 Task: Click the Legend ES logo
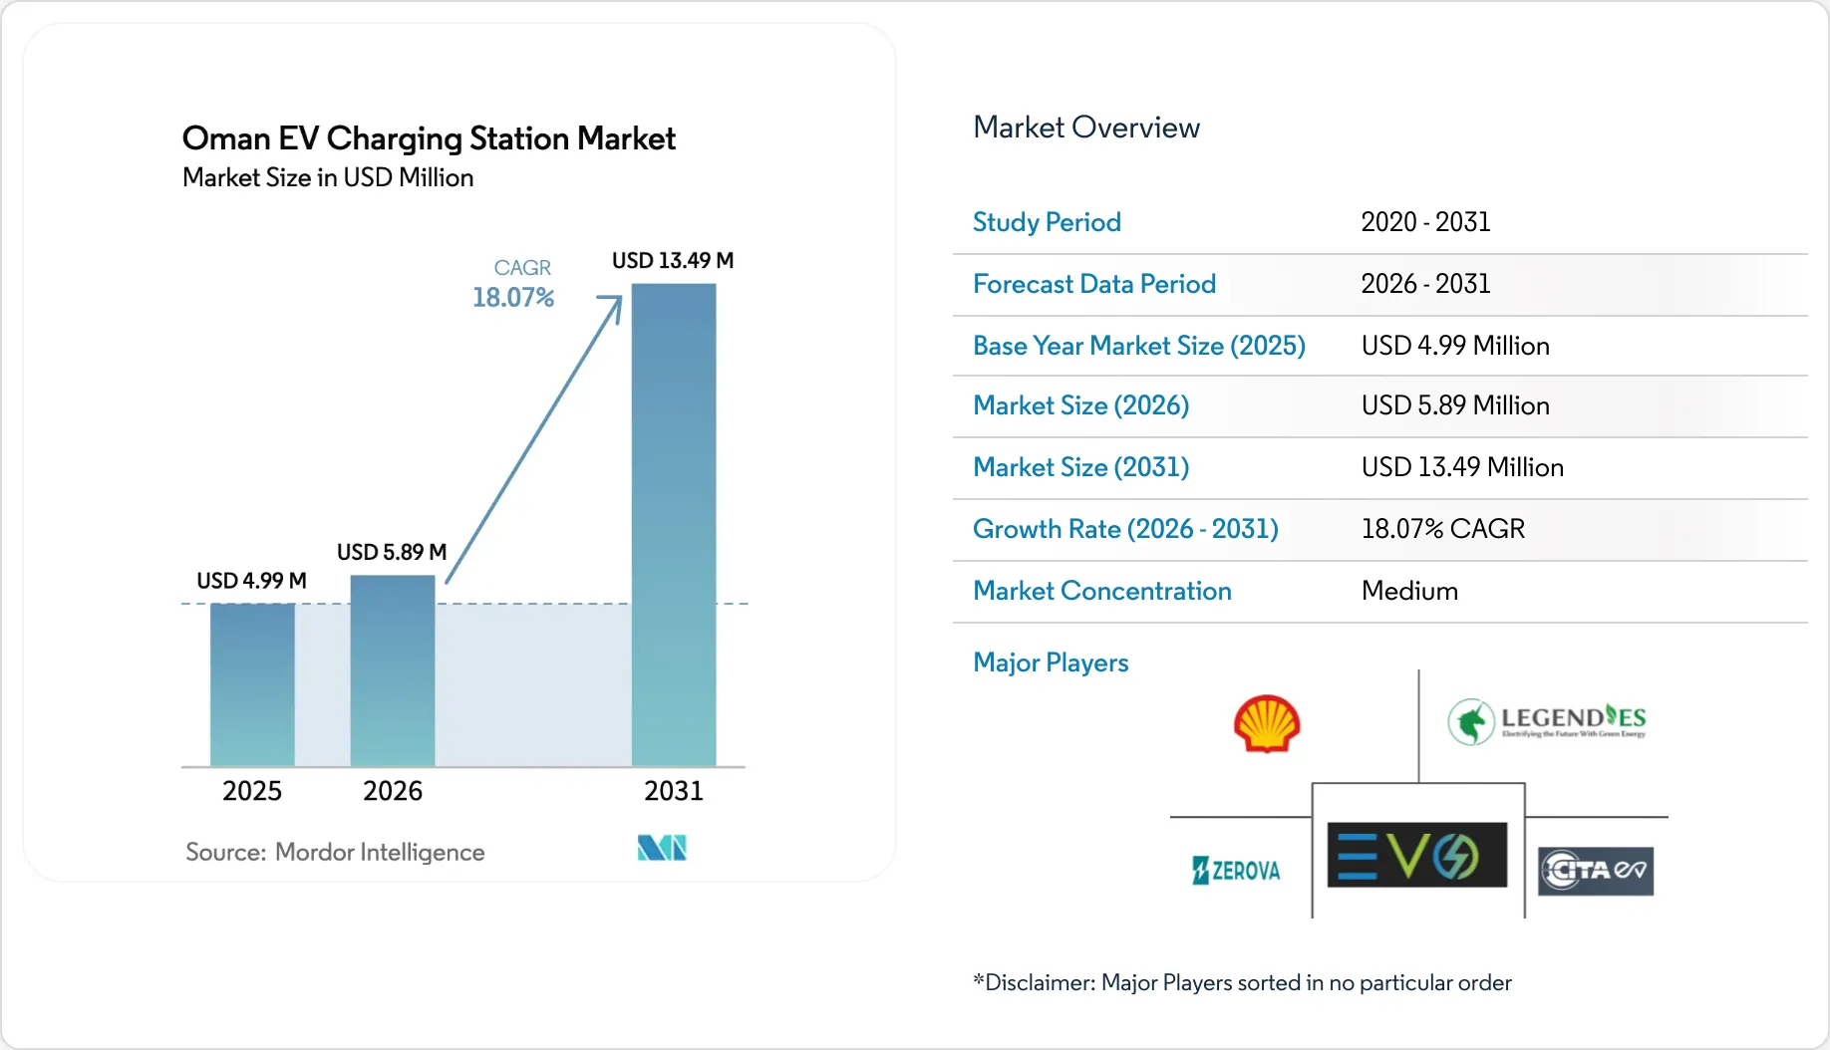click(x=1546, y=722)
